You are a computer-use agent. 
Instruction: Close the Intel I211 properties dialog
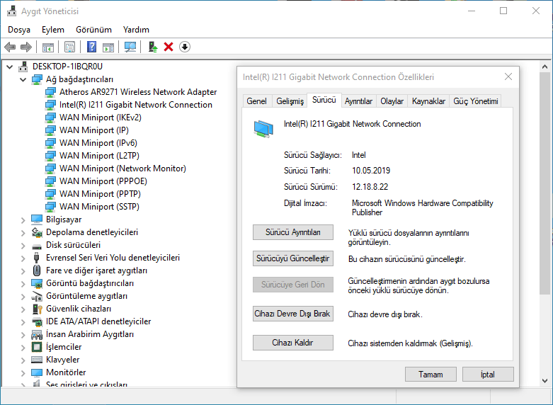pyautogui.click(x=508, y=76)
